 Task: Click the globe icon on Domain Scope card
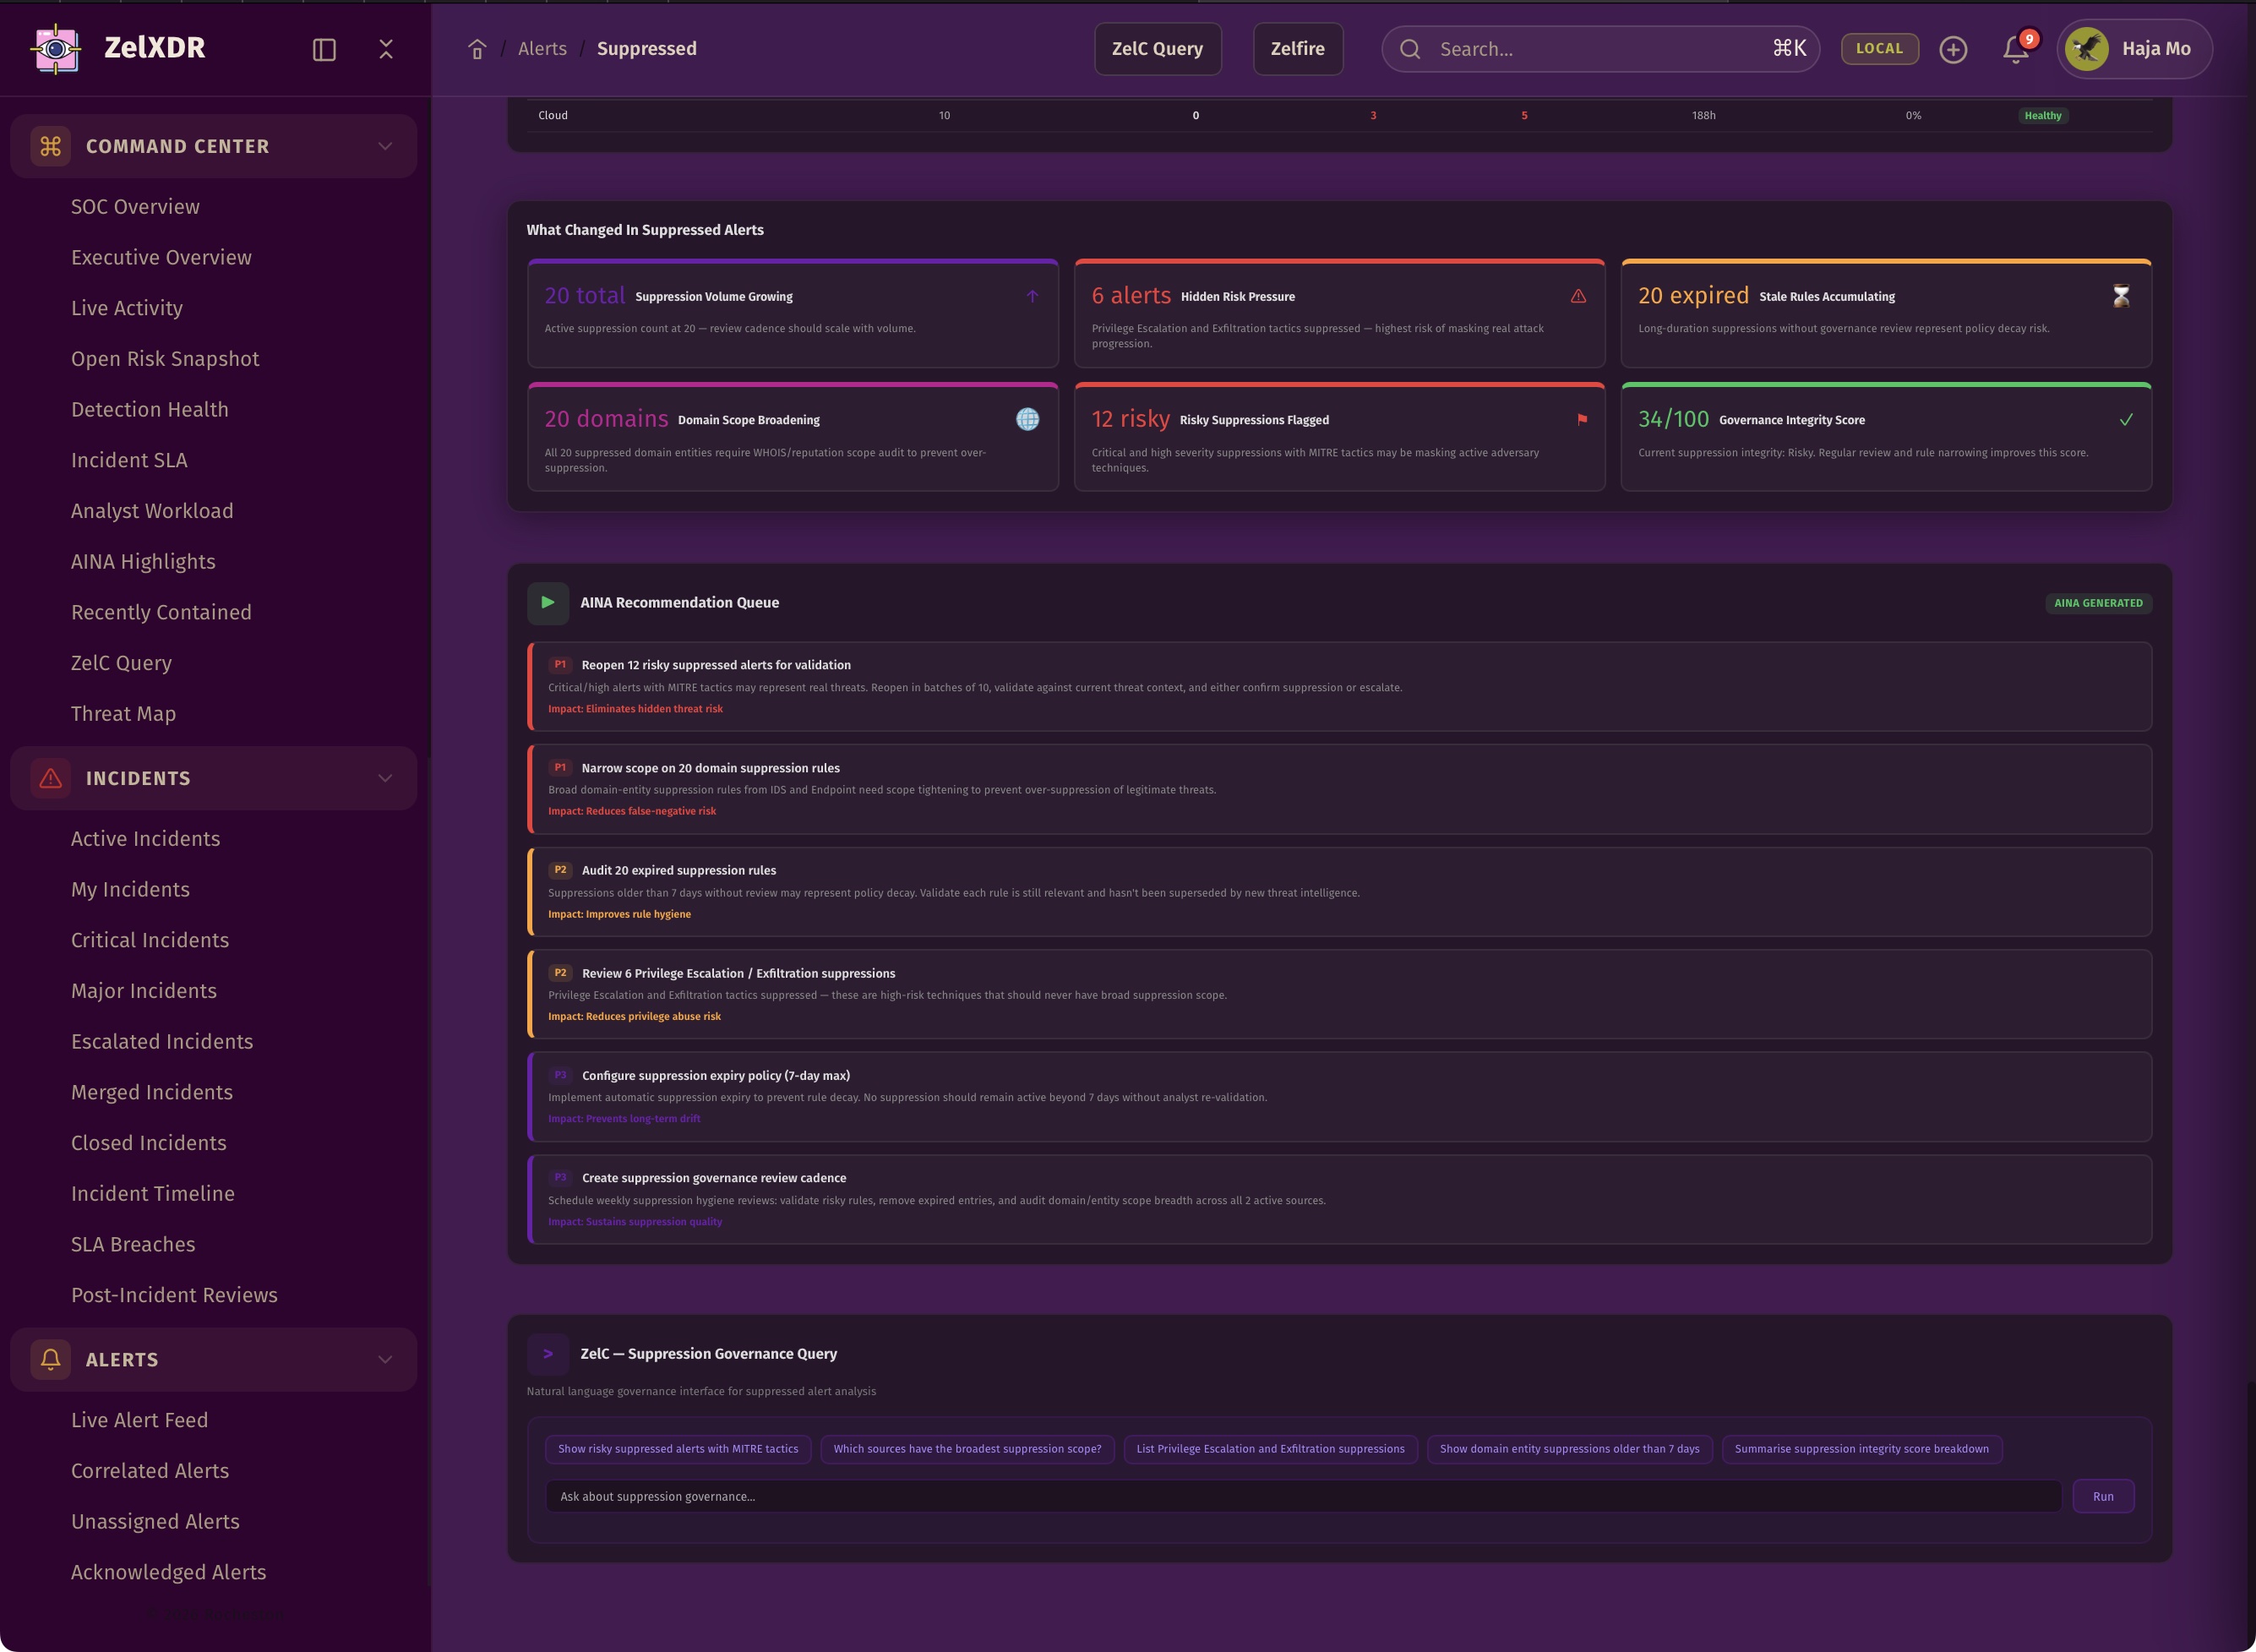(1027, 419)
